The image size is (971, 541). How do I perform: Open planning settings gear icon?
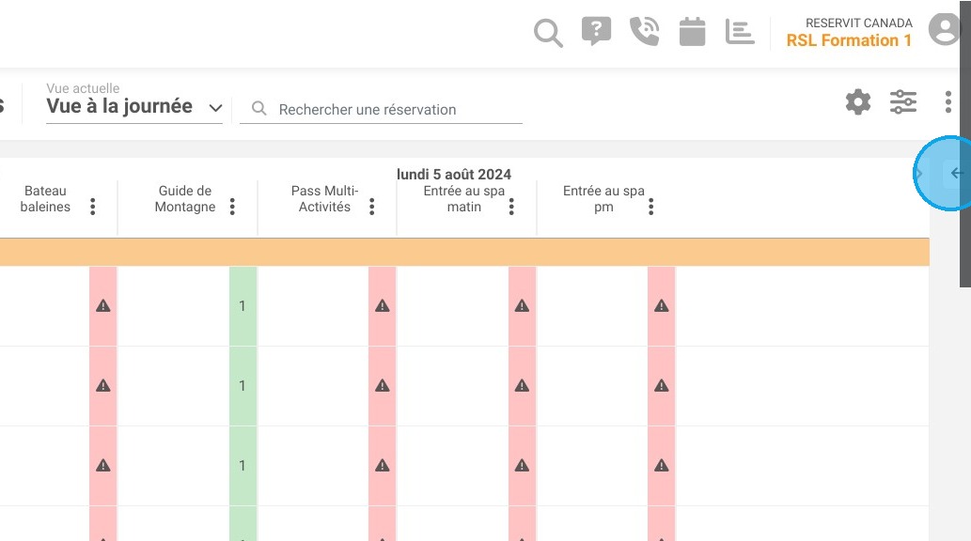pos(857,101)
